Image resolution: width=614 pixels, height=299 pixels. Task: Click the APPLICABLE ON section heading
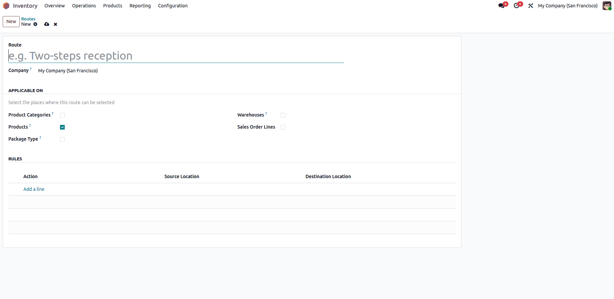point(25,90)
